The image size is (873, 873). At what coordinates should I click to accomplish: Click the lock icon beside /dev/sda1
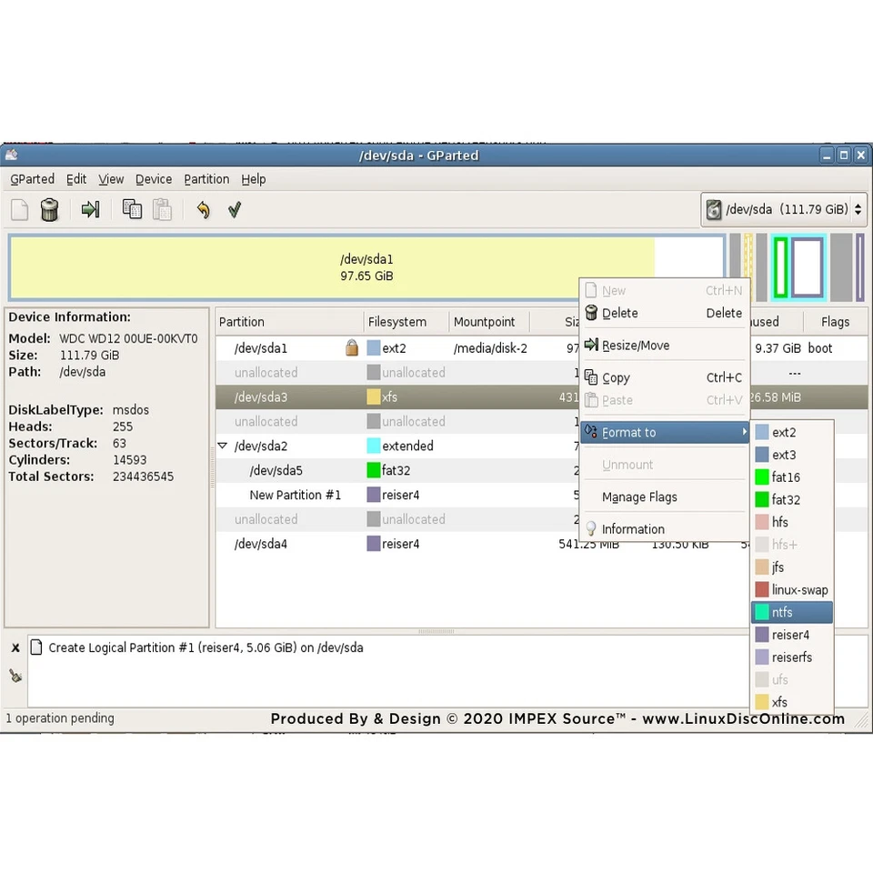tap(352, 347)
